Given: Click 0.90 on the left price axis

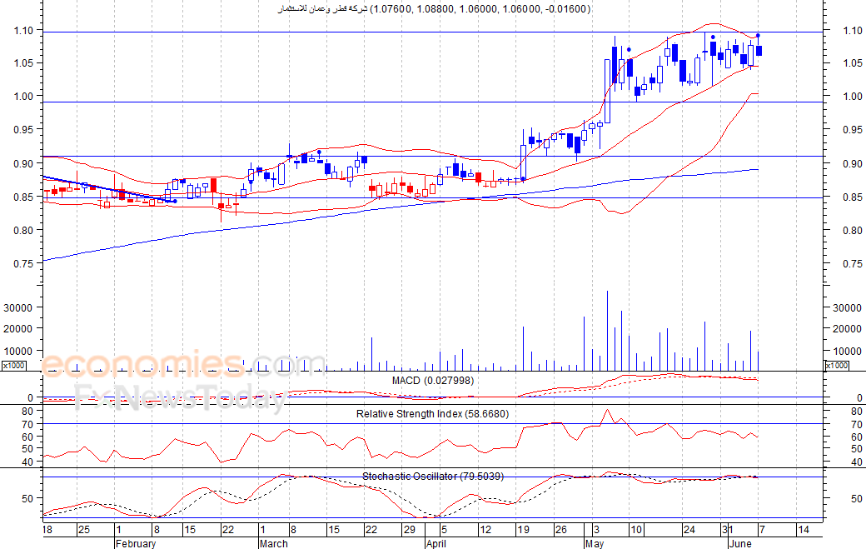Looking at the screenshot, I should (x=24, y=163).
